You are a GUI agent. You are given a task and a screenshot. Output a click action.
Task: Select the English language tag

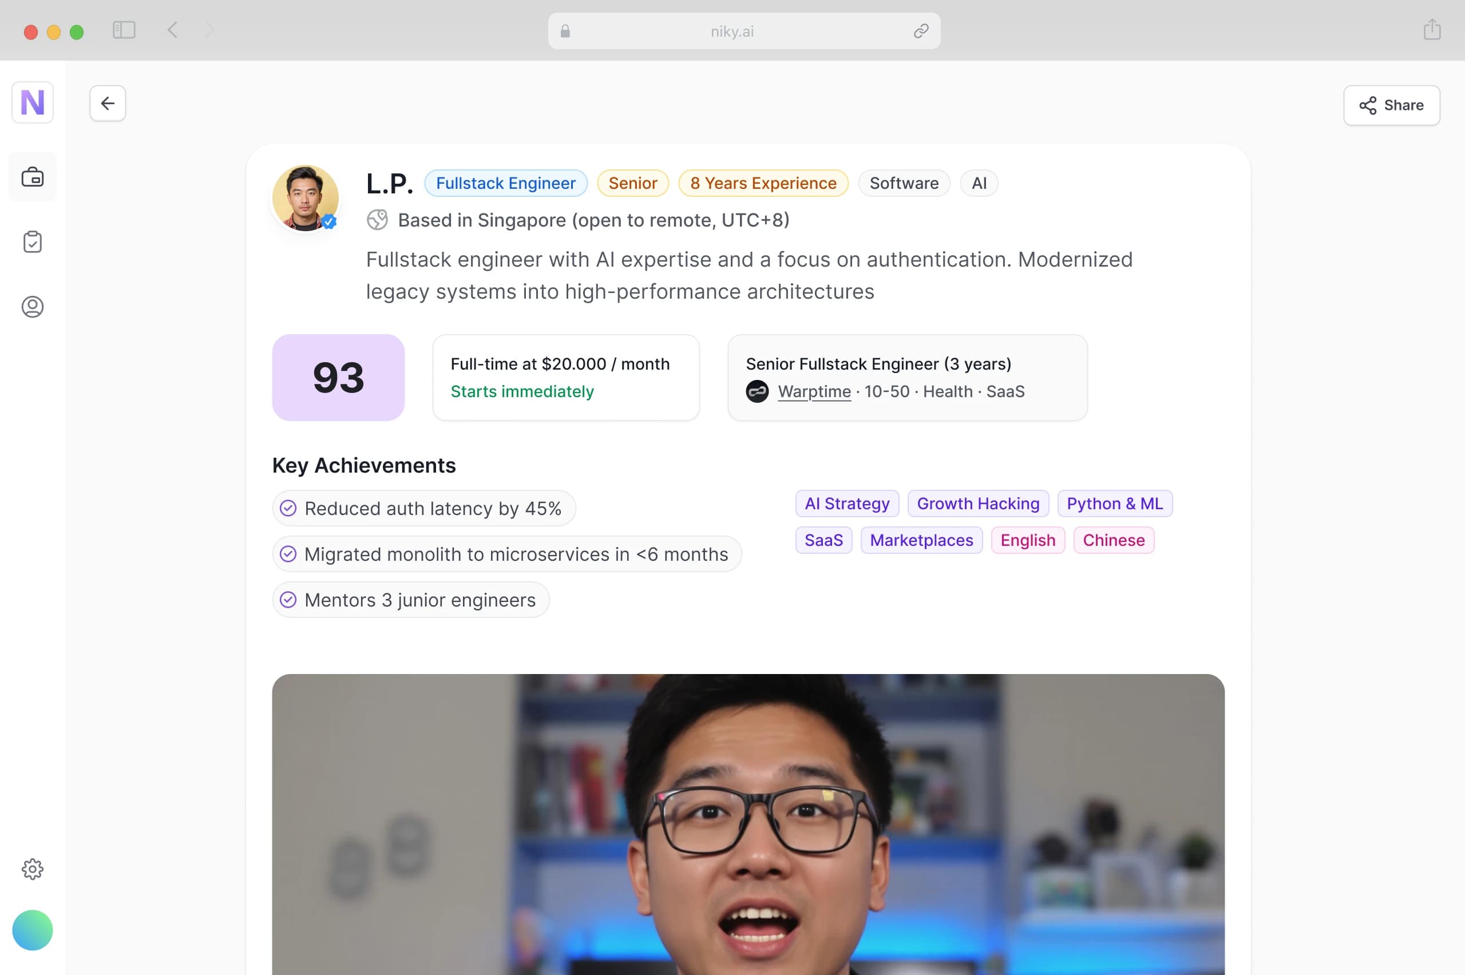point(1028,540)
